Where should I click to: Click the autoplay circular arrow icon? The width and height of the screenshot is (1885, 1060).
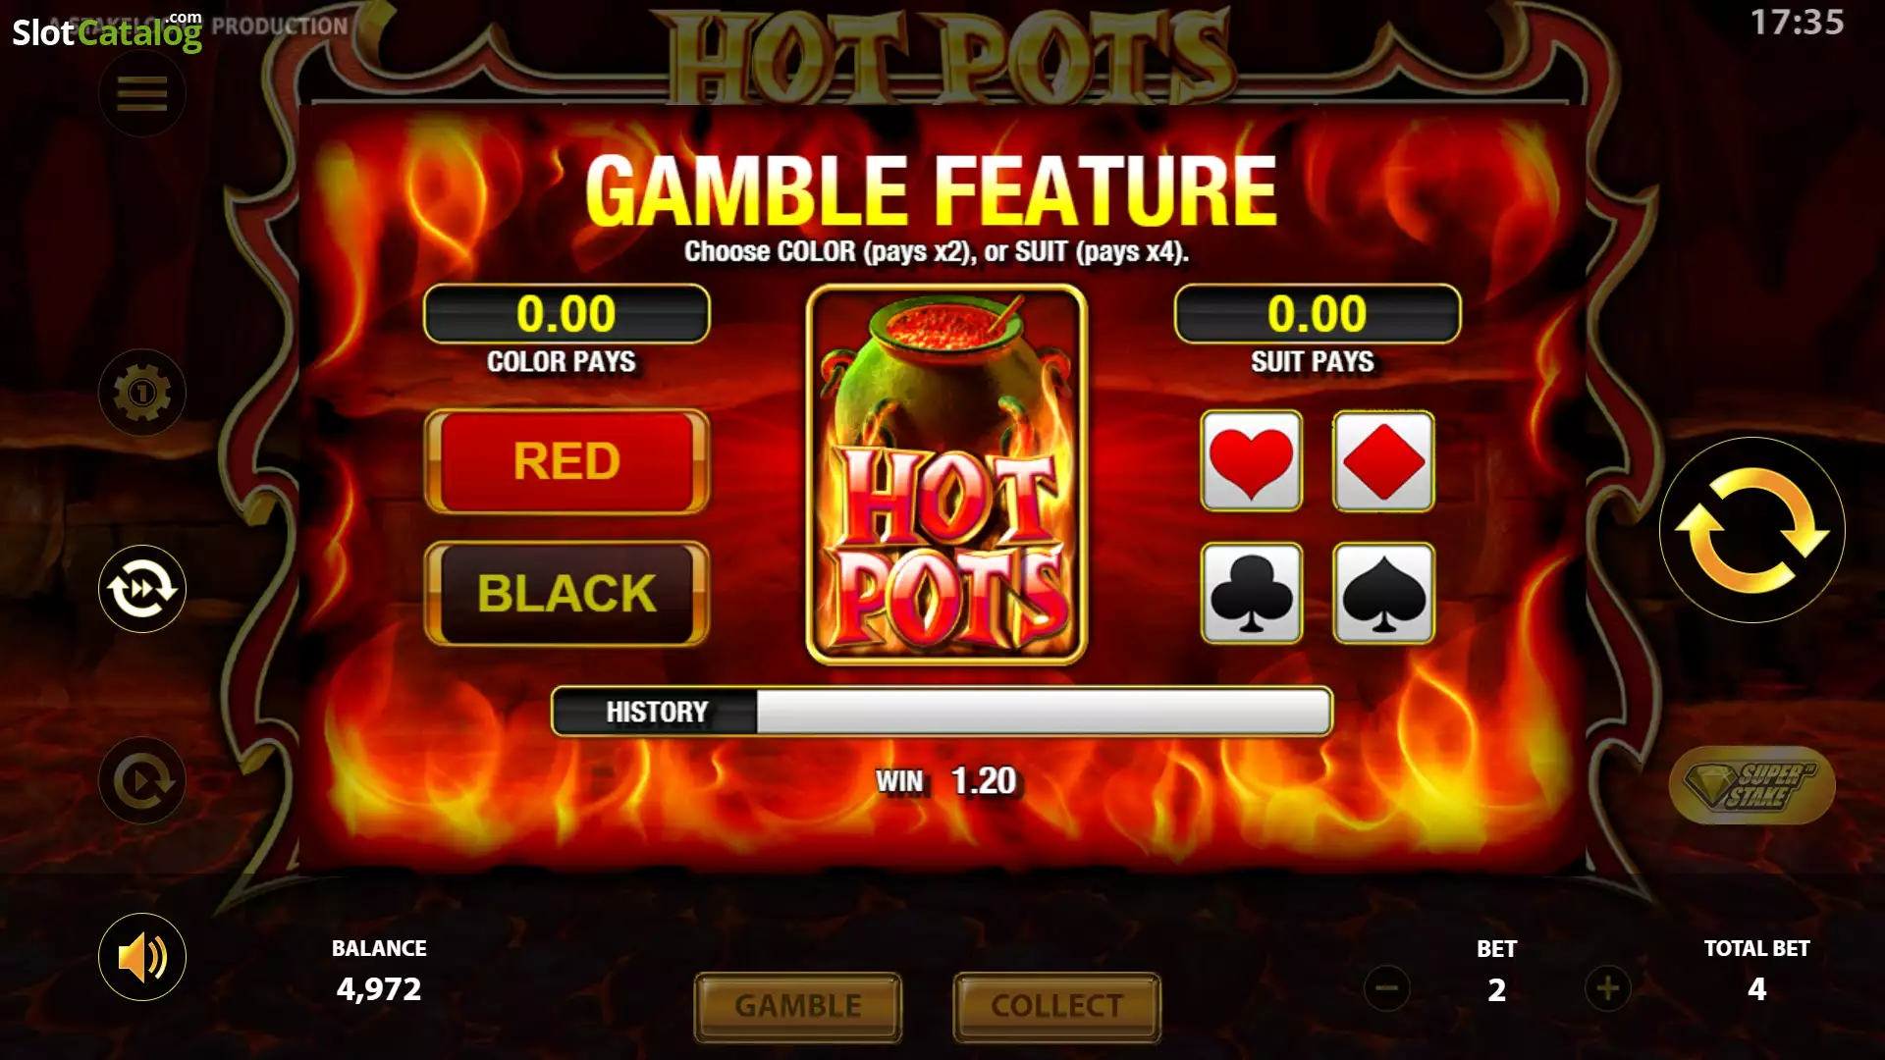coord(142,781)
